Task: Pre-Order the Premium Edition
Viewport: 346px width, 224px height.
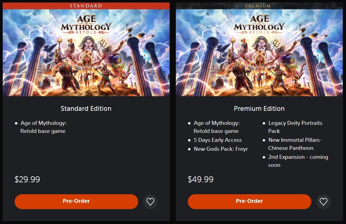Action: coord(249,201)
